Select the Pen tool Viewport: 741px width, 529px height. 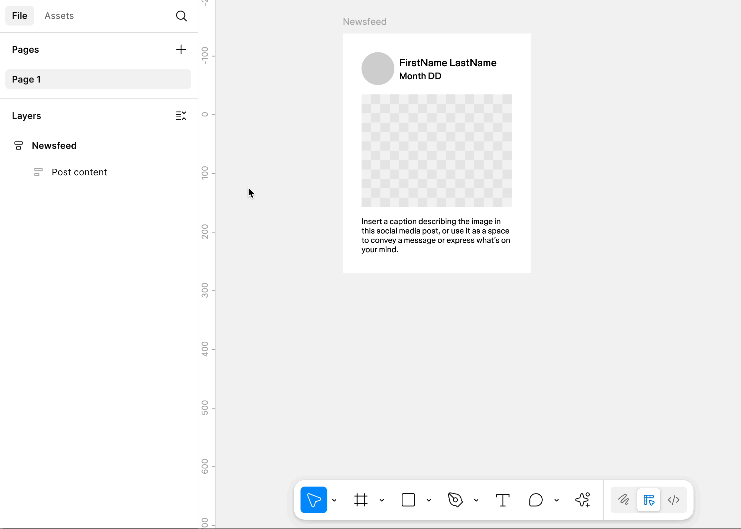pyautogui.click(x=455, y=500)
